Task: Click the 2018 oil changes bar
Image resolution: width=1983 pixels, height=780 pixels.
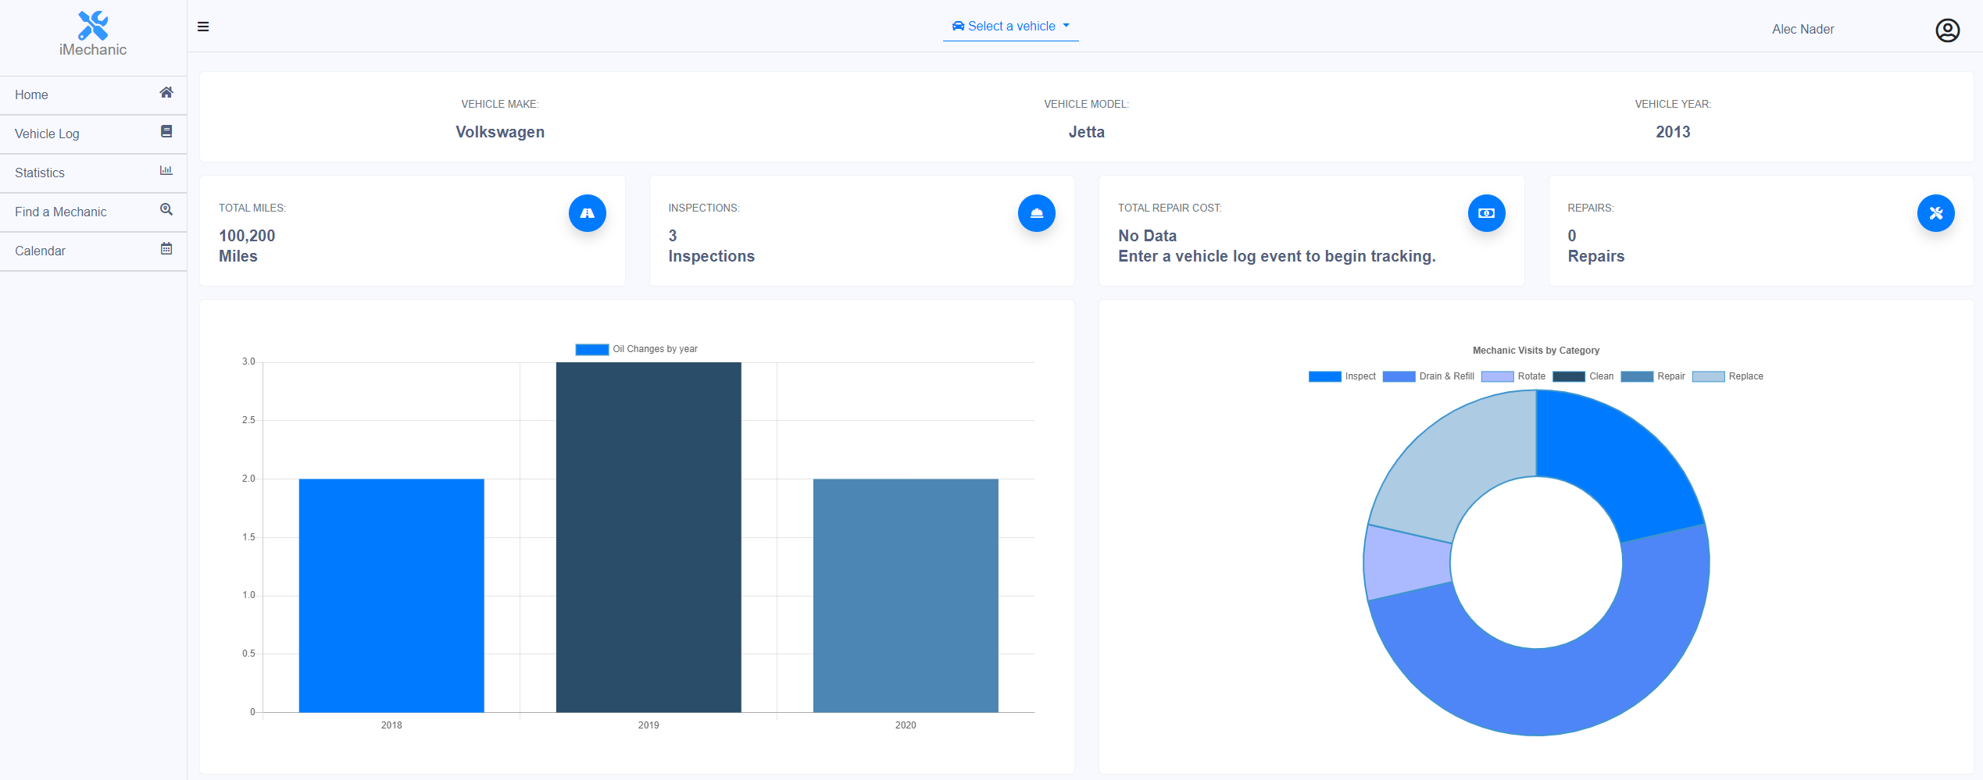Action: 391,596
